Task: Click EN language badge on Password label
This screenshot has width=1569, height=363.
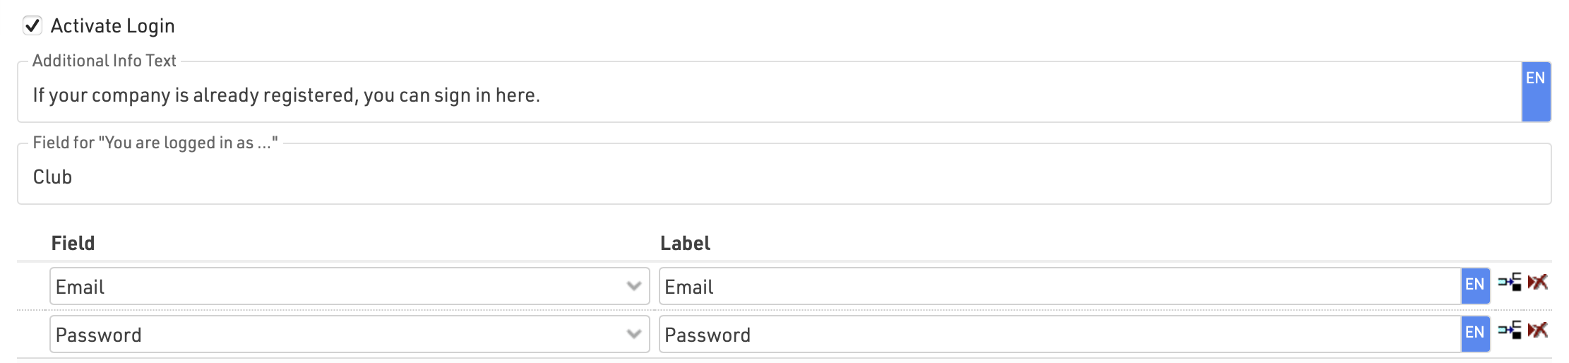Action: click(1475, 333)
